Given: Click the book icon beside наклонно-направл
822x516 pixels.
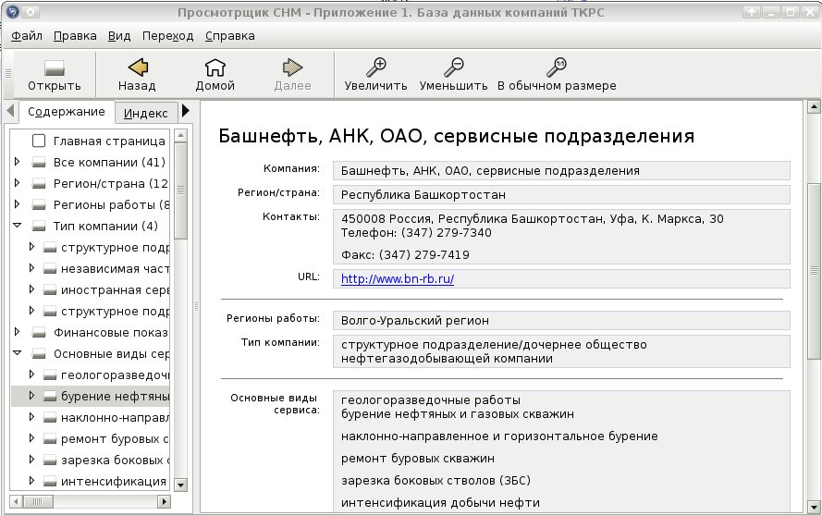Looking at the screenshot, I should (x=50, y=418).
